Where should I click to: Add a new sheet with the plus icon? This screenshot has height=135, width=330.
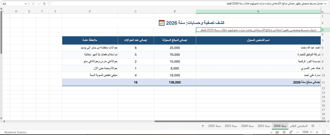[203, 126]
